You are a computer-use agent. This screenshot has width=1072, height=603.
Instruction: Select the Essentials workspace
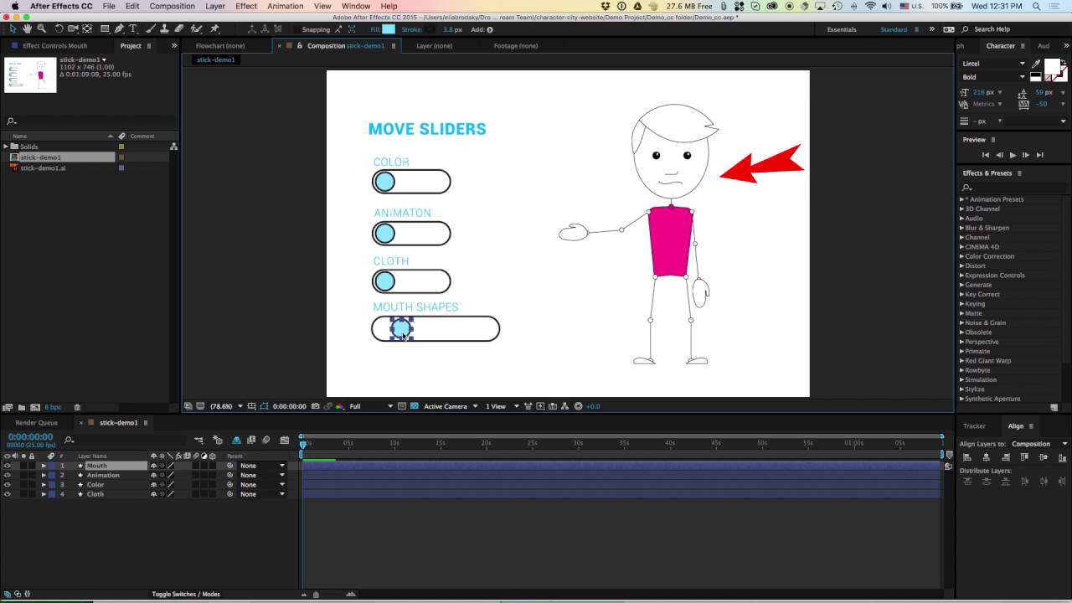(x=842, y=29)
